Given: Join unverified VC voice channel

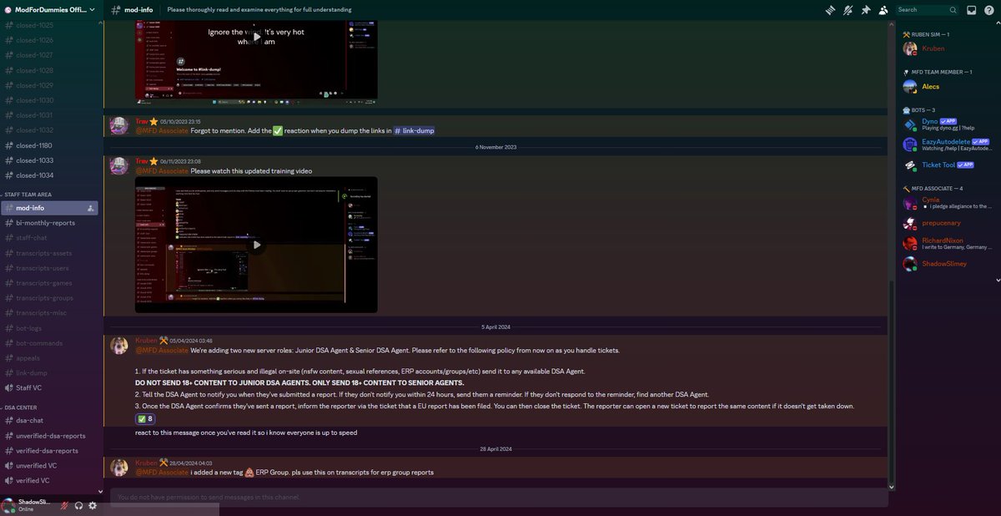Looking at the screenshot, I should [50, 465].
